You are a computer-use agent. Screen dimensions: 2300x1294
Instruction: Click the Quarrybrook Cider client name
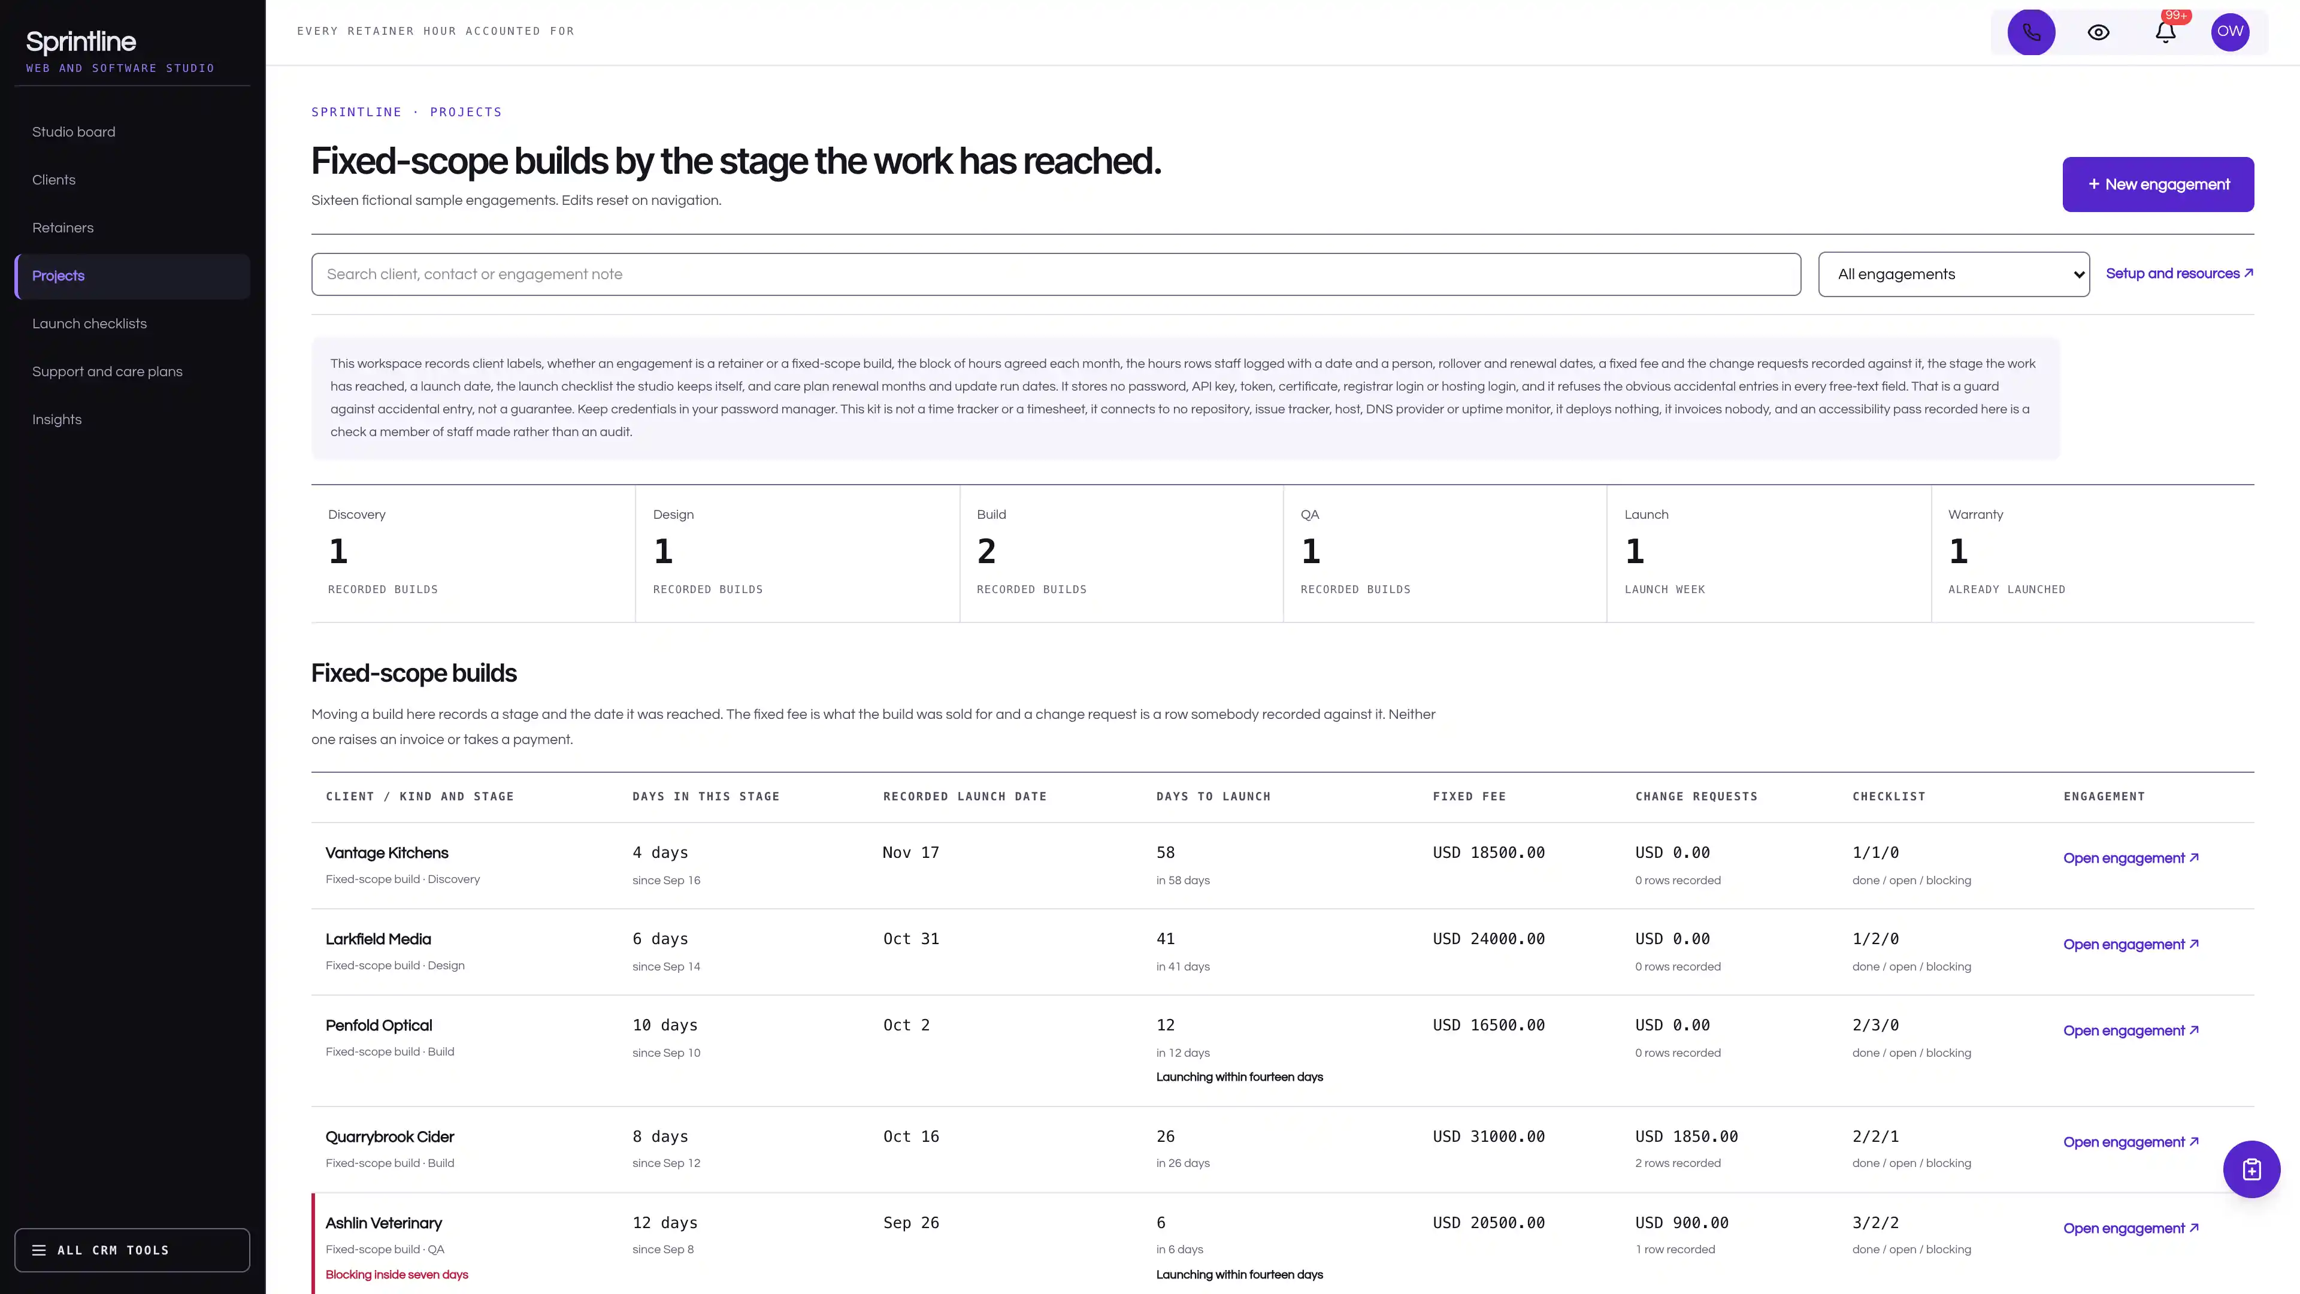(389, 1137)
